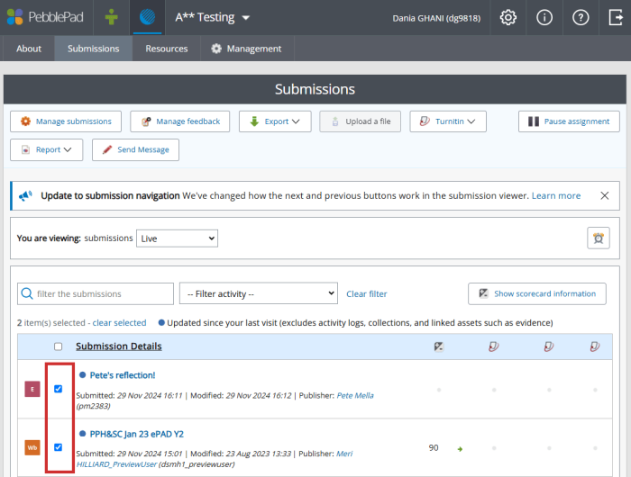Viewport: 631px width, 477px height.
Task: Click the green arrow beside score 90
Action: click(460, 449)
